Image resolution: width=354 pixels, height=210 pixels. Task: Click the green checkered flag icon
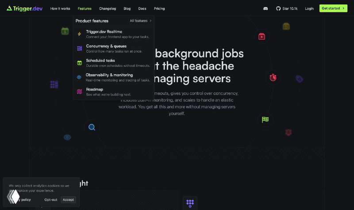click(x=265, y=119)
